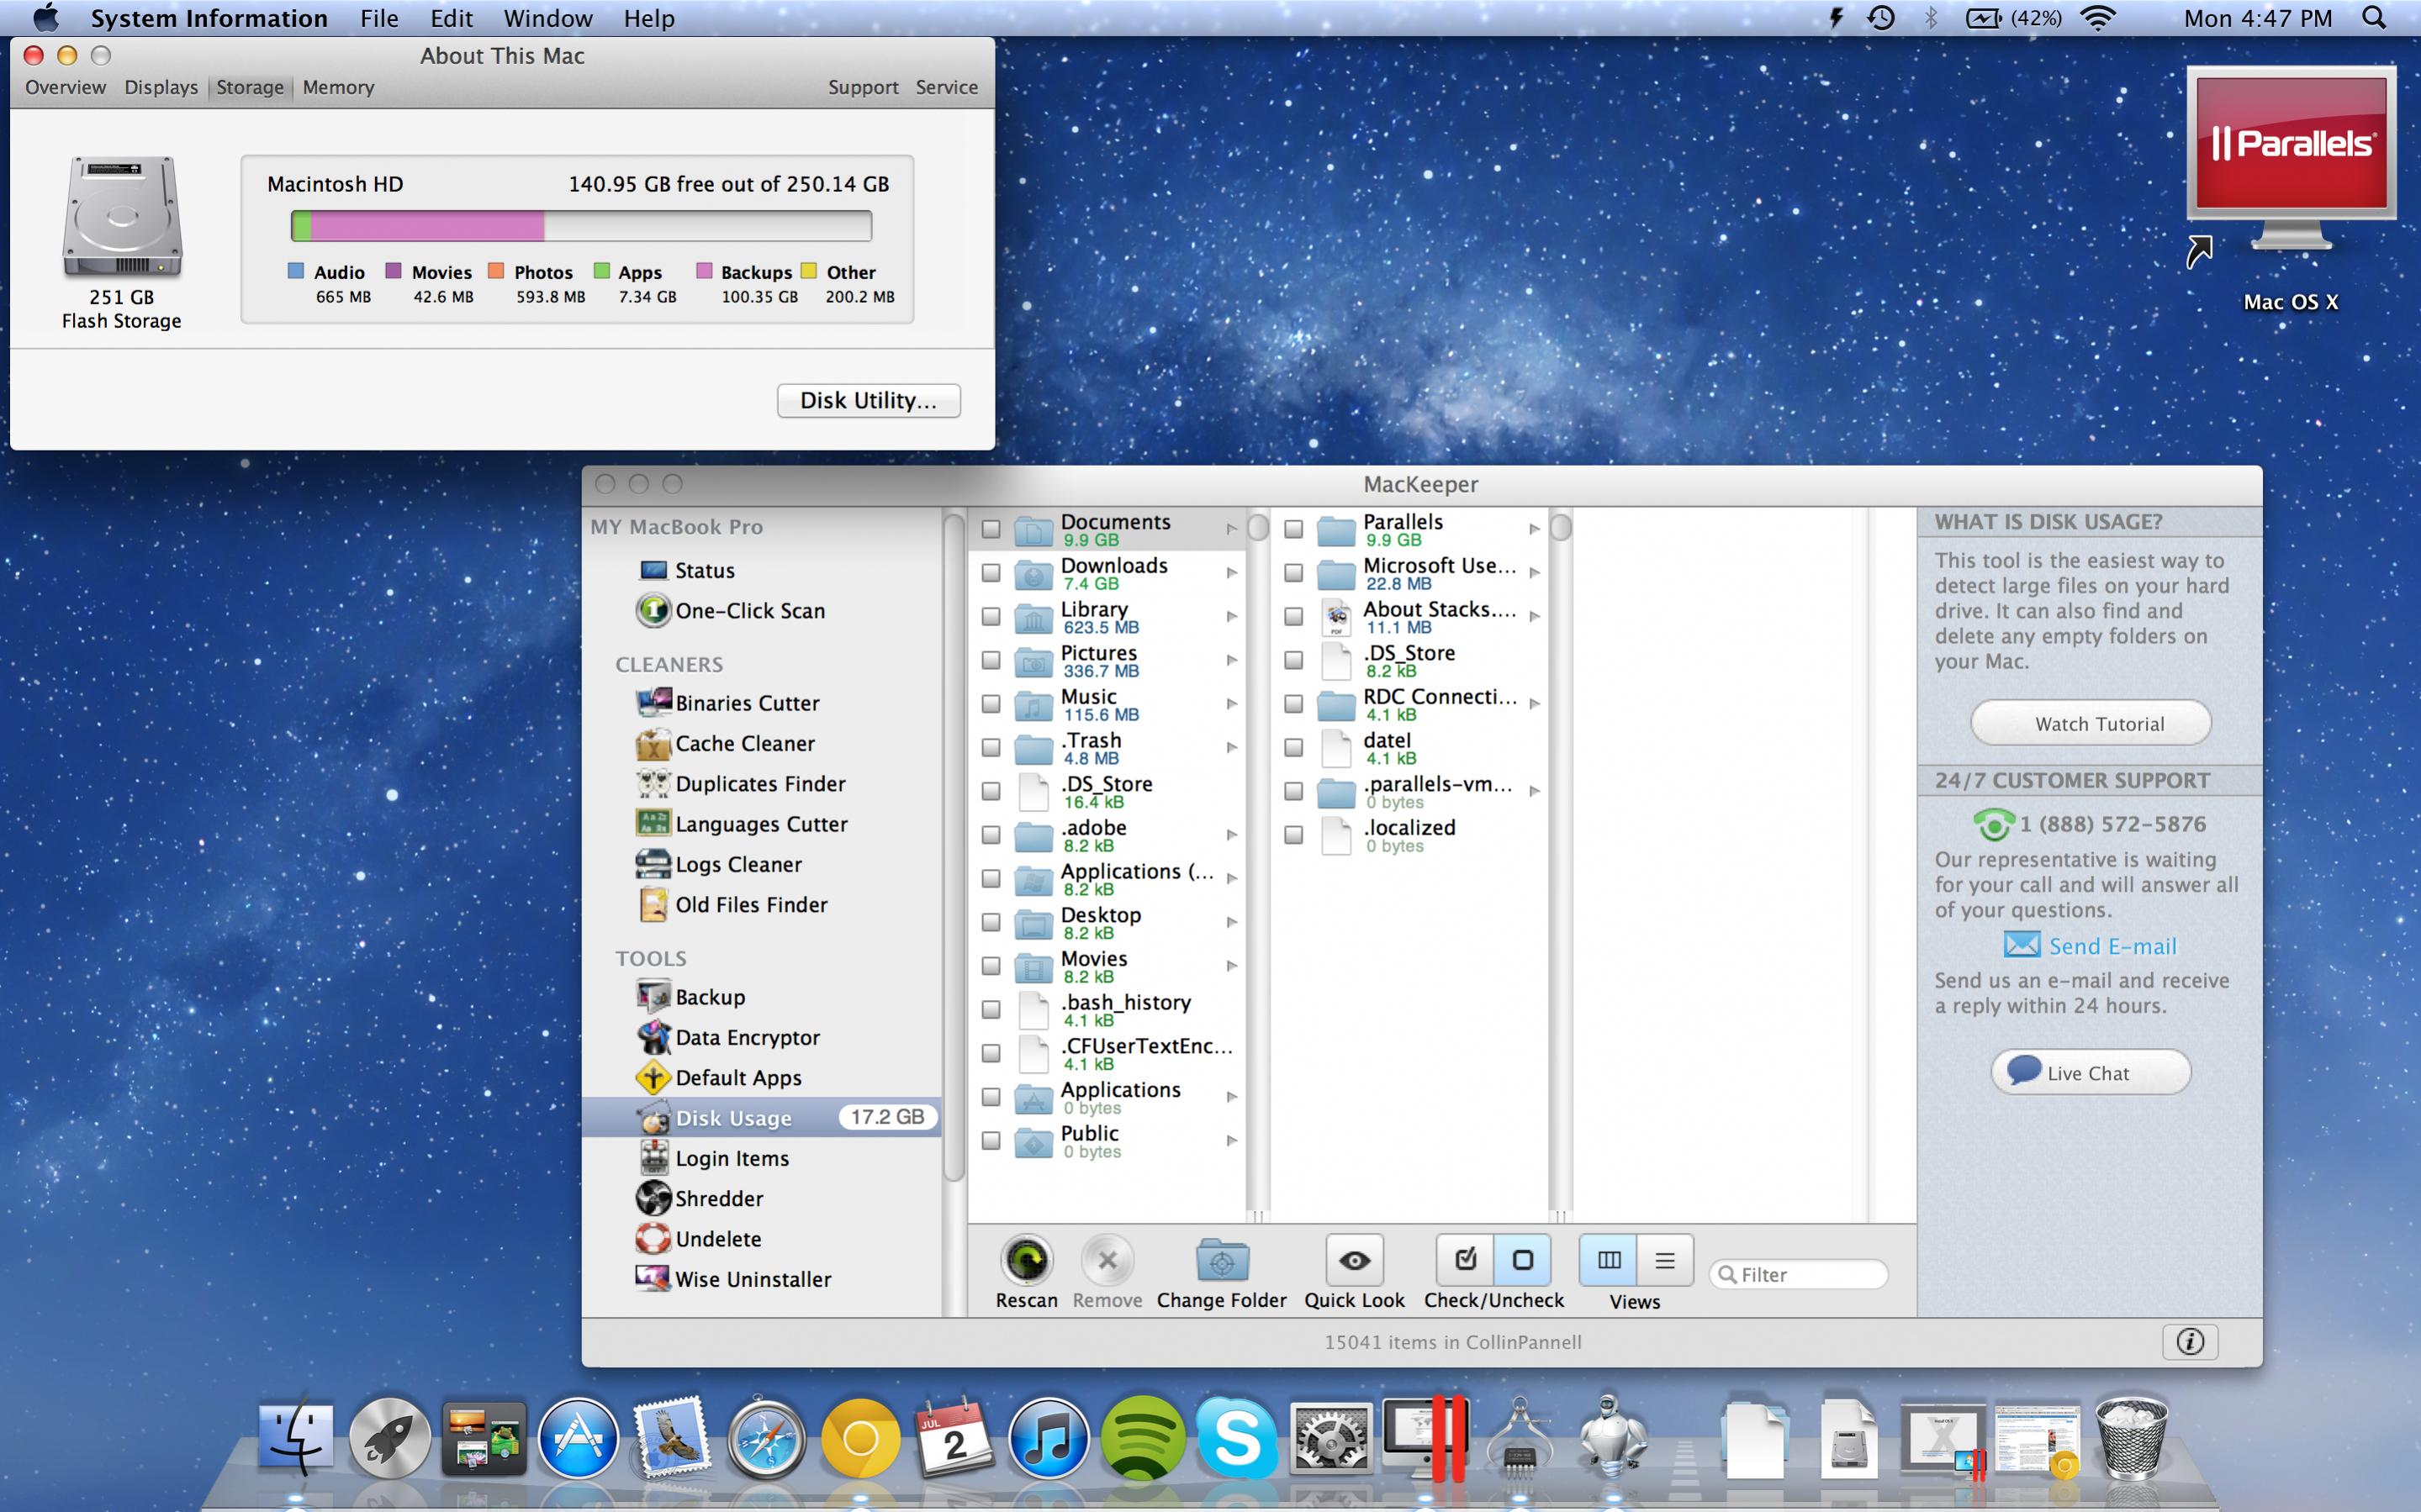Viewport: 2421px width, 1512px height.
Task: Open Wise Uninstaller tool
Action: 734,1279
